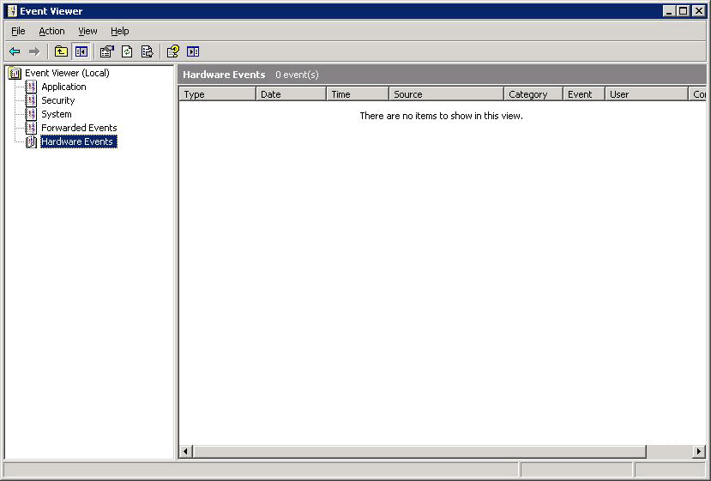
Task: Click the Hardware Events log icon
Action: [x=31, y=141]
